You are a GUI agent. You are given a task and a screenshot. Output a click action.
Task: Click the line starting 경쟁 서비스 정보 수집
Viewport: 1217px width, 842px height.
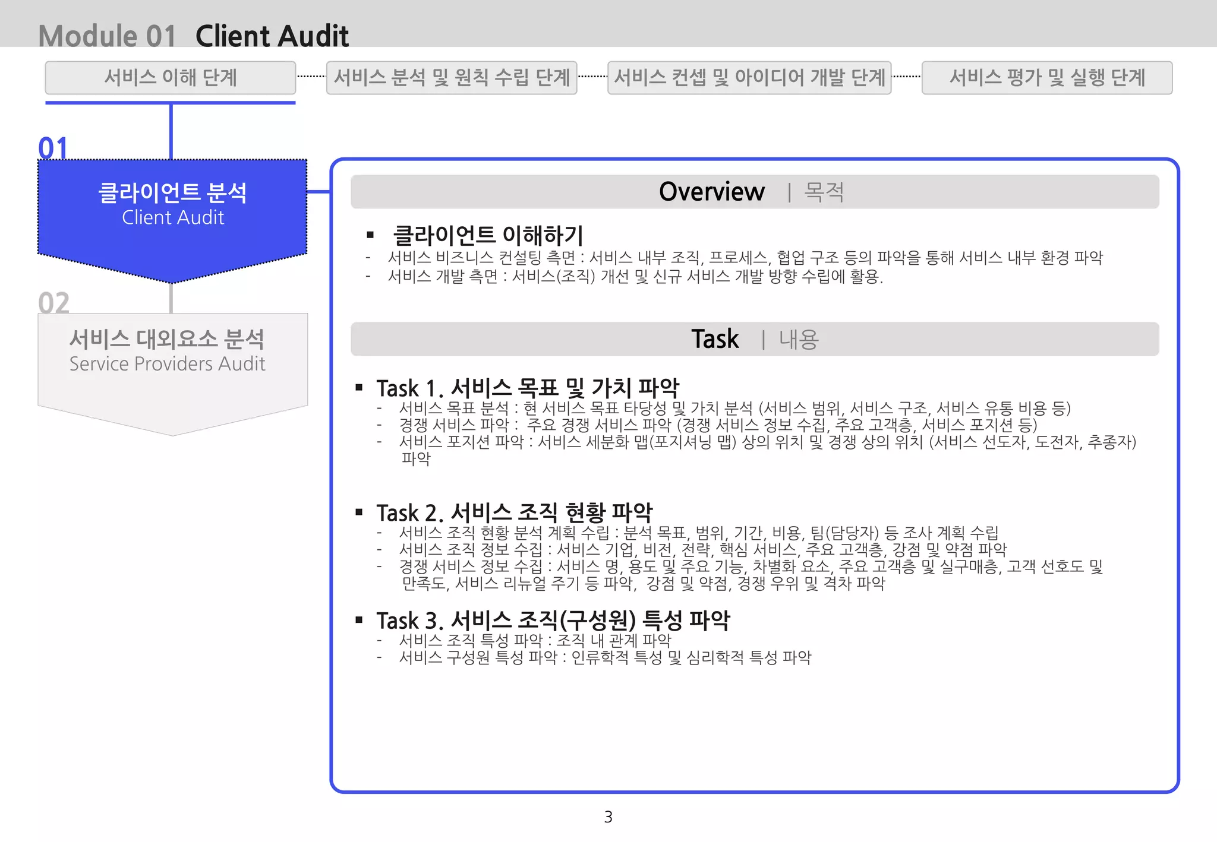(751, 575)
